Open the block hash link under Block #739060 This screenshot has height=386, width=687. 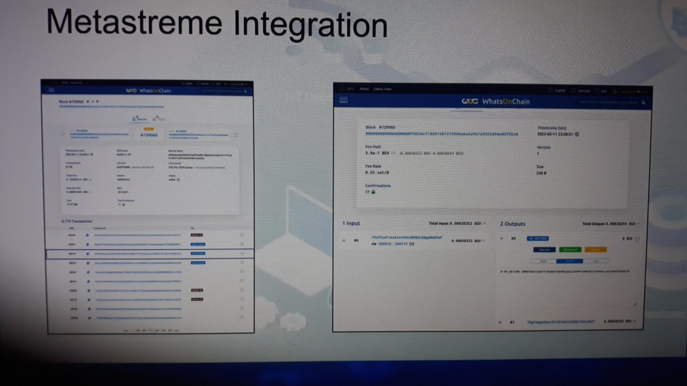point(441,134)
